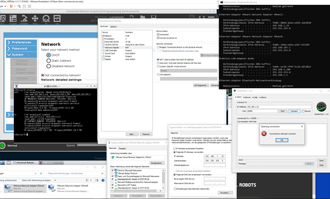Image resolution: width=330 pixels, height=199 pixels.
Task: Expand the Password section in URSim
Action: click(22, 49)
